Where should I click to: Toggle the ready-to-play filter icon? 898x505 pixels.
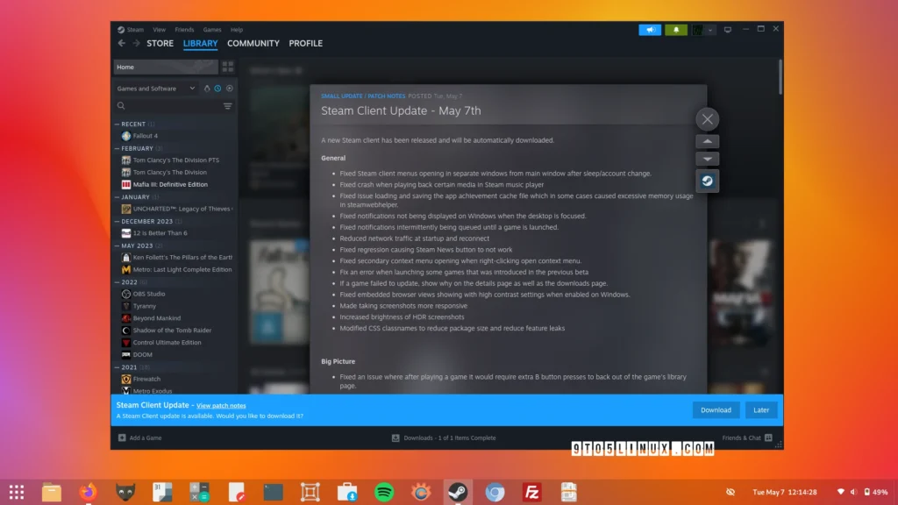tap(229, 89)
